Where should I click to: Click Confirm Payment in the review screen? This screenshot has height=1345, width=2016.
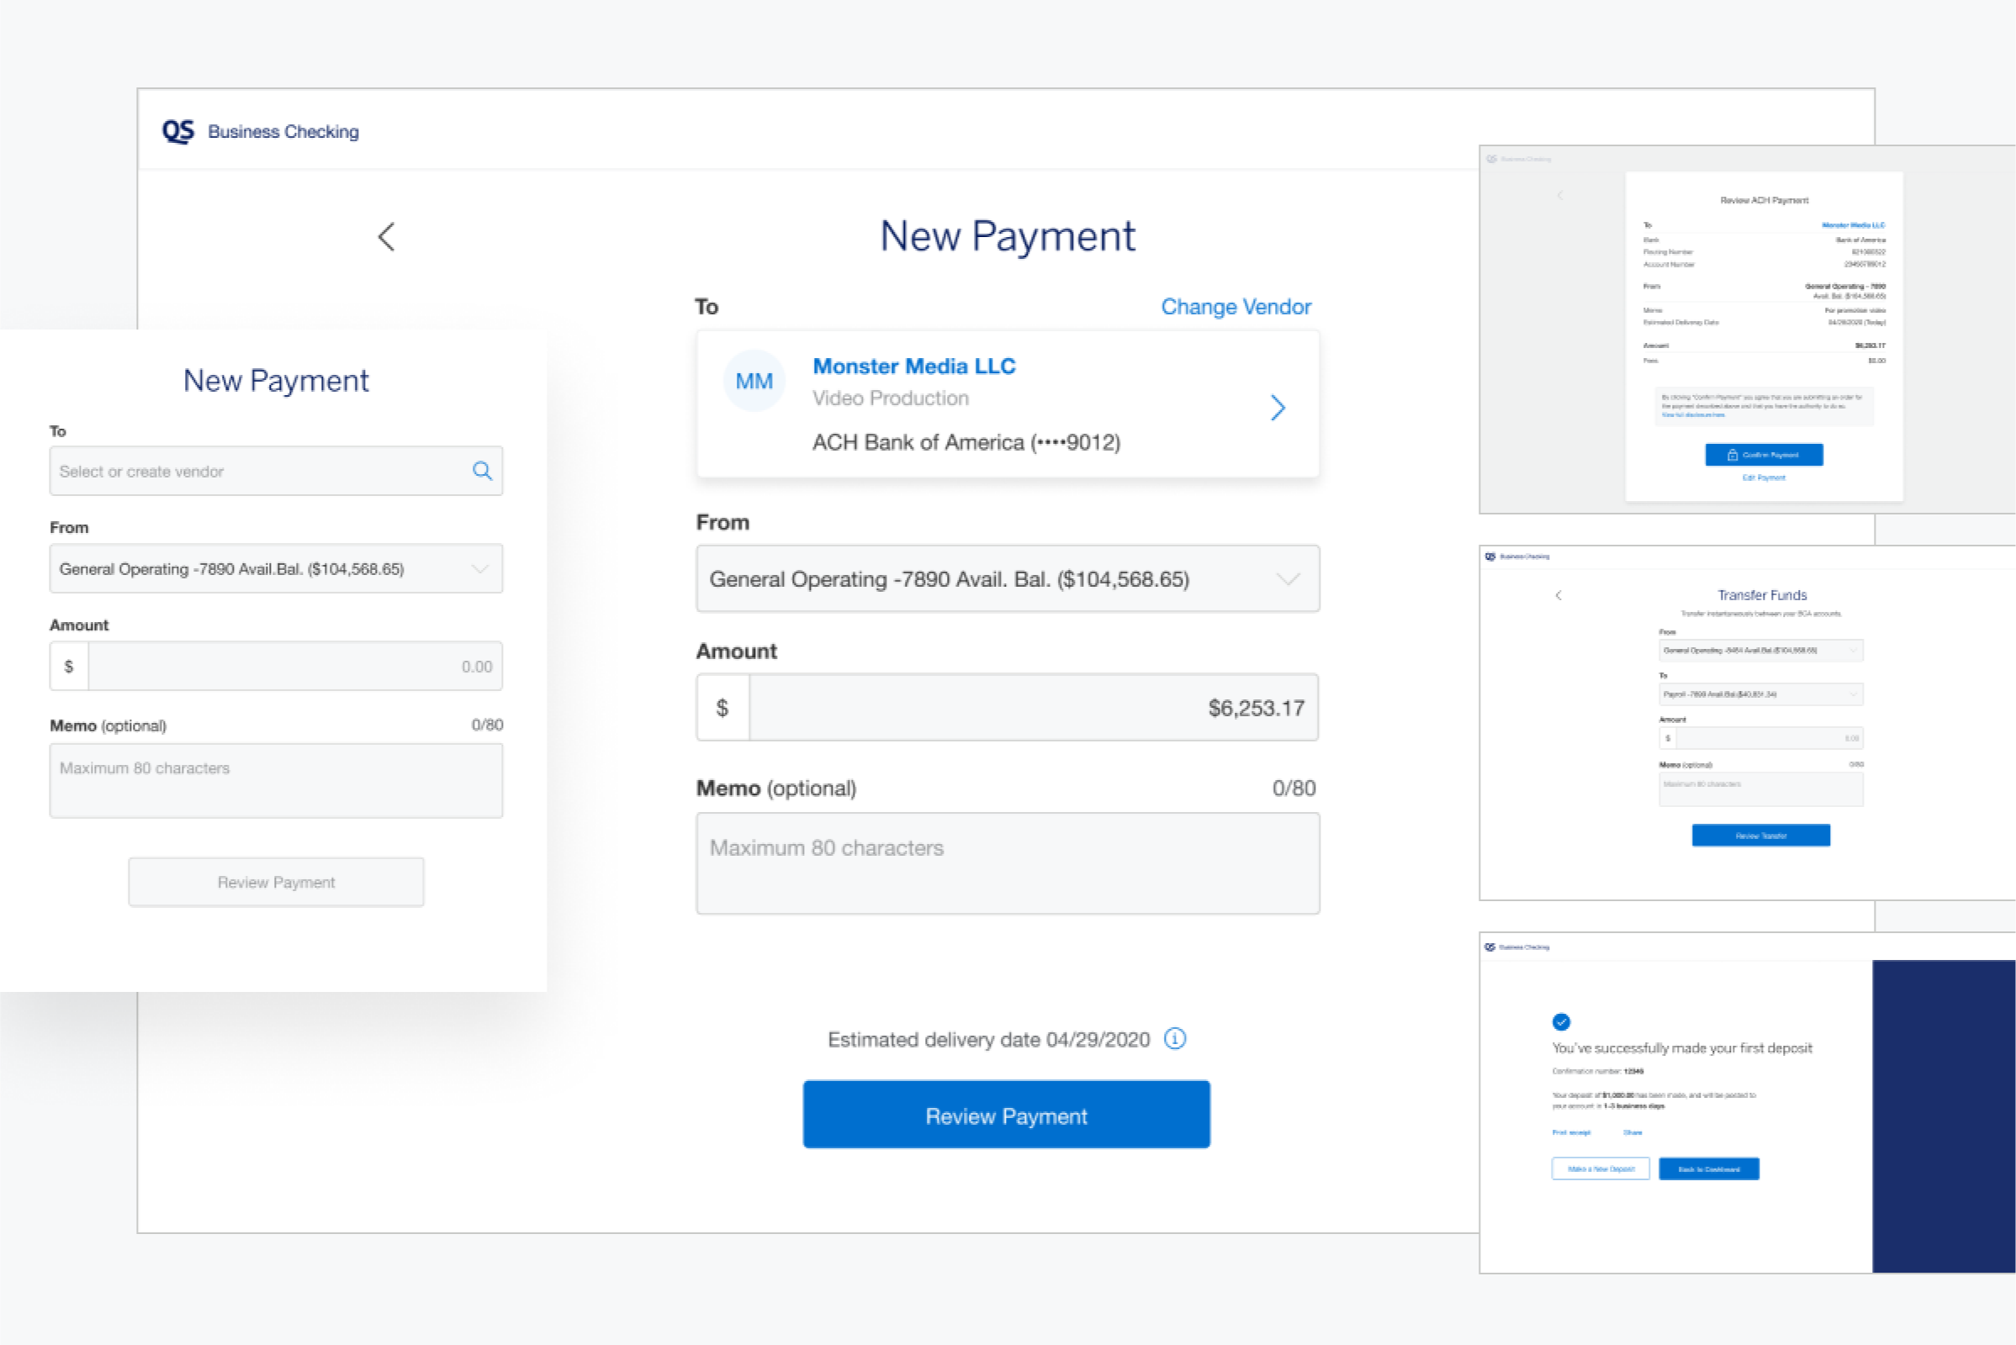point(1764,455)
